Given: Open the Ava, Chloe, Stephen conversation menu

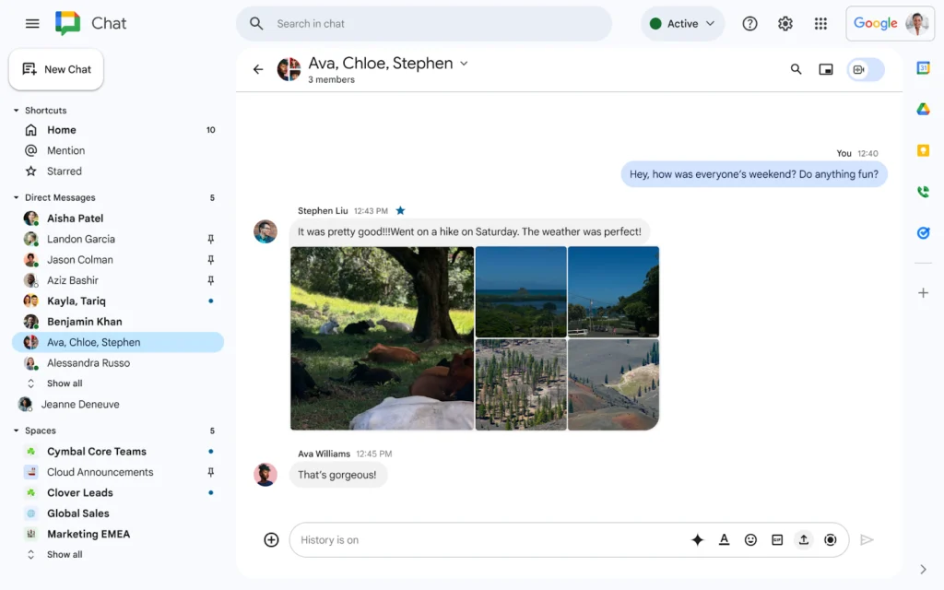Looking at the screenshot, I should pos(464,63).
